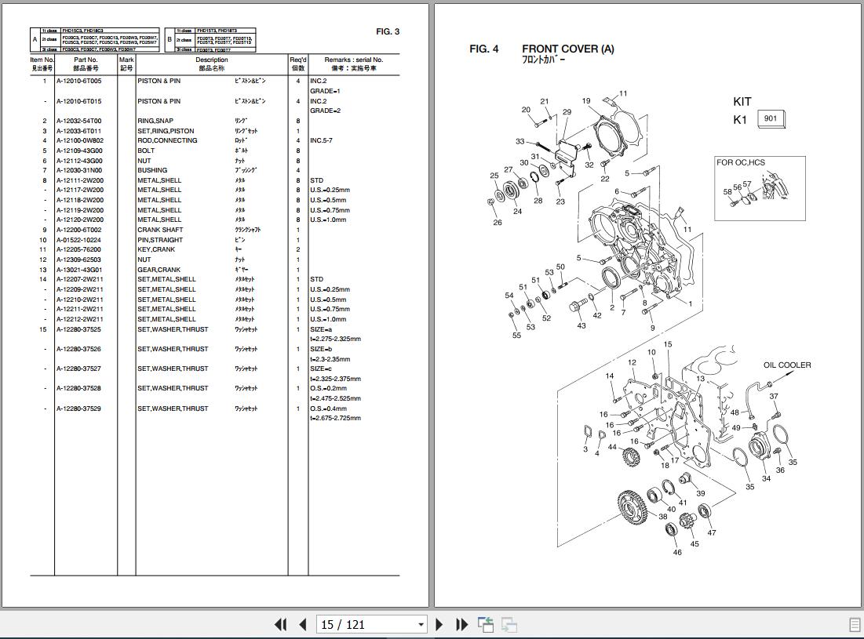This screenshot has width=864, height=639.
Task: Open the page list icon at bottom right
Action: (x=509, y=624)
